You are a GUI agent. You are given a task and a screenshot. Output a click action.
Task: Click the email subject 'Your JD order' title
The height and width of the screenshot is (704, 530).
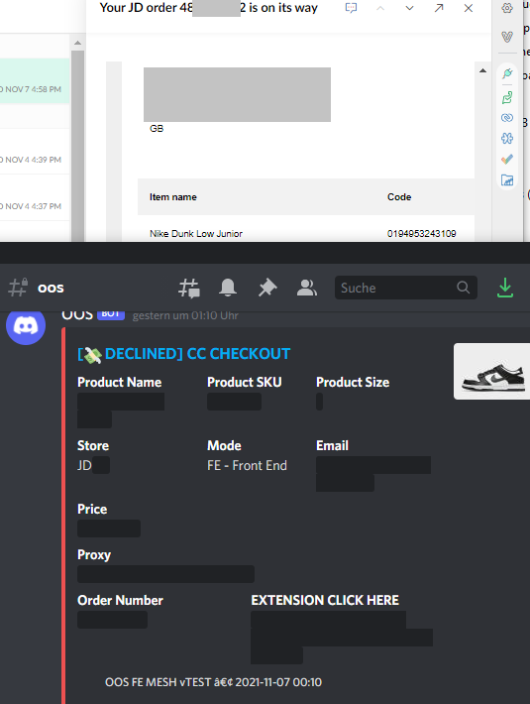pos(208,8)
